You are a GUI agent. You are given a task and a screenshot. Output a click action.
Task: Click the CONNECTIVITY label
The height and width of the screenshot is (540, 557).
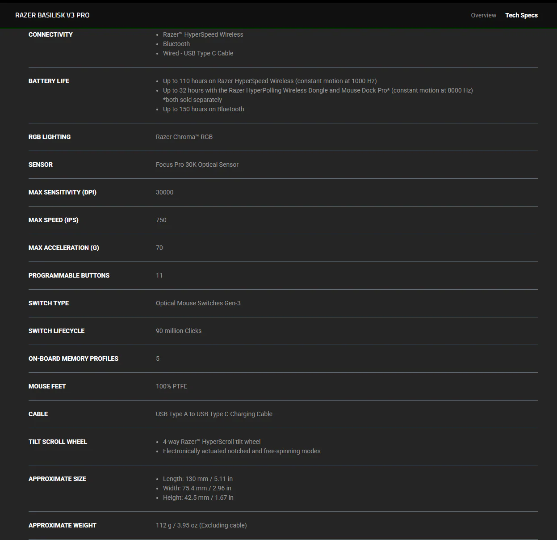click(50, 34)
